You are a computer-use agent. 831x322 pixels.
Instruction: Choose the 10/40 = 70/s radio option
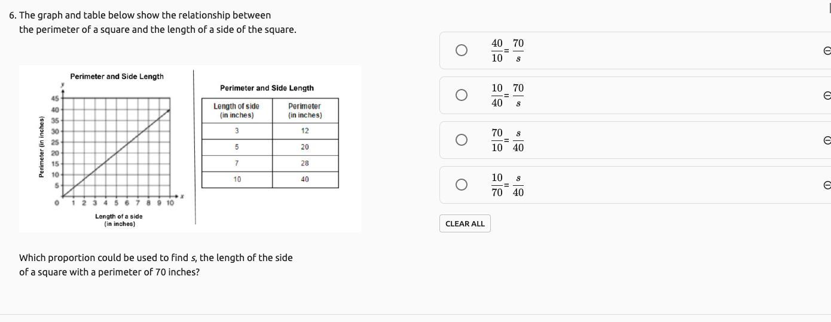tap(461, 95)
